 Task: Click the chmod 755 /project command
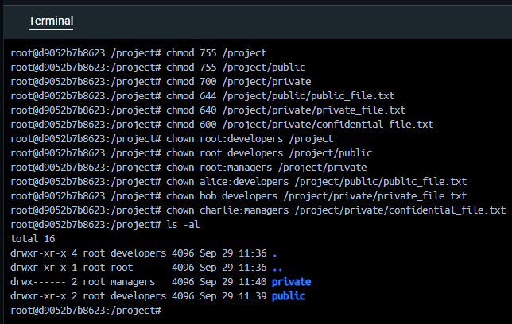point(216,52)
